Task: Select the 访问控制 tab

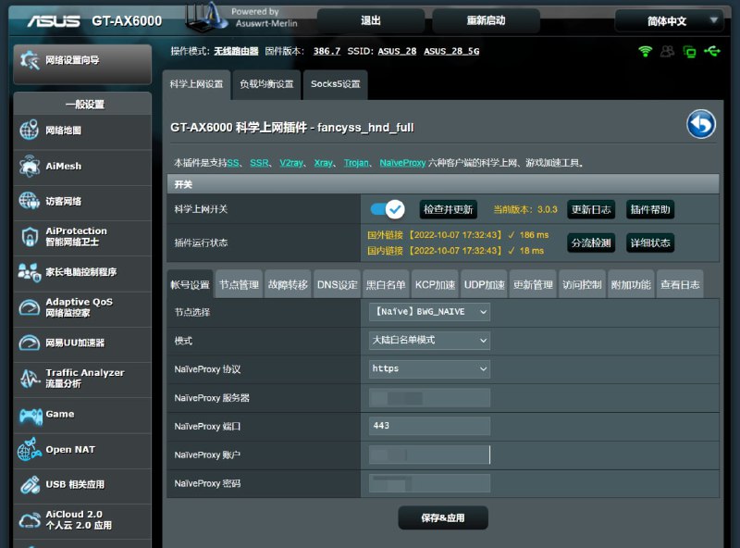Action: tap(582, 284)
